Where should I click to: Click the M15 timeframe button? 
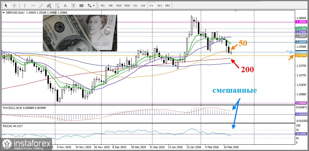119,5
